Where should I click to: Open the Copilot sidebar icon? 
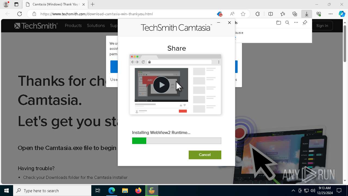tap(342, 14)
